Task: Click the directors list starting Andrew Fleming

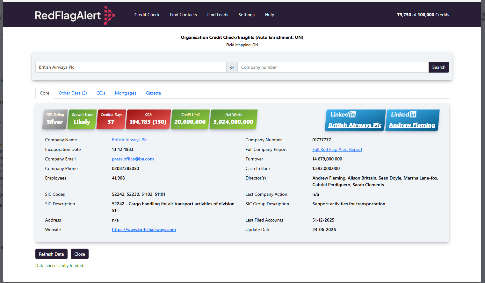Action: click(x=375, y=181)
